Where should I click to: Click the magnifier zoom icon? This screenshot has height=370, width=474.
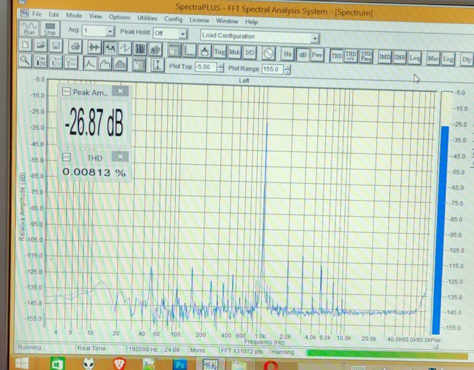pyautogui.click(x=25, y=61)
